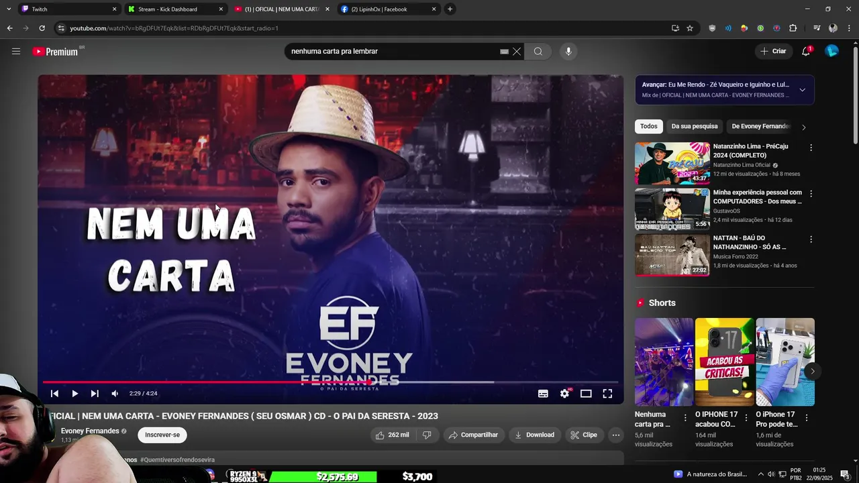Open NATTAN - BAÚ DO NATHANZINHO video
This screenshot has height=483, width=859.
[x=750, y=242]
